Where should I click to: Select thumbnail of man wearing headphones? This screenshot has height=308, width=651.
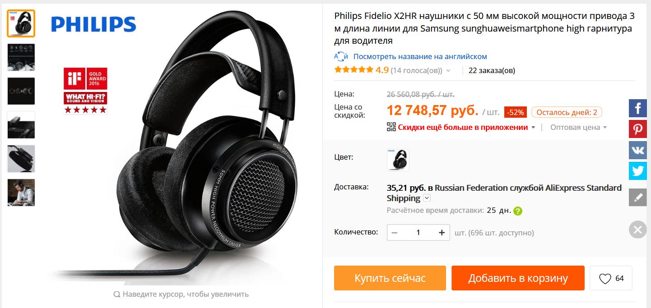[x=21, y=193]
